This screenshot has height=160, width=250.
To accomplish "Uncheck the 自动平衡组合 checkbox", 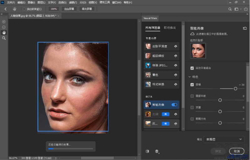I will pyautogui.click(x=192, y=68).
